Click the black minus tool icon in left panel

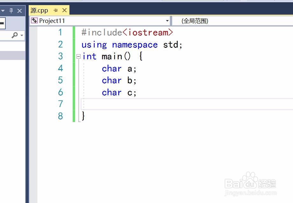pos(2,22)
